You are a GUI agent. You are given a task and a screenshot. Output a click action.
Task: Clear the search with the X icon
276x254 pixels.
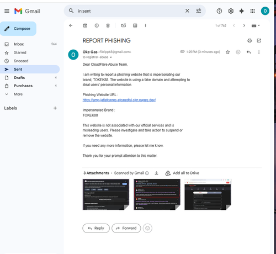187,11
